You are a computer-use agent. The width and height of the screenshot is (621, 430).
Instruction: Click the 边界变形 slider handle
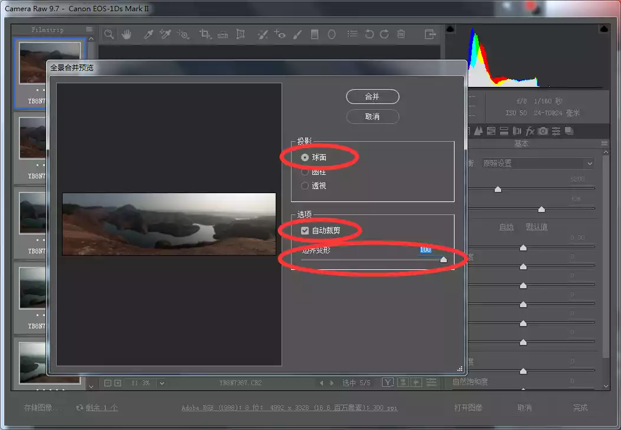(443, 259)
